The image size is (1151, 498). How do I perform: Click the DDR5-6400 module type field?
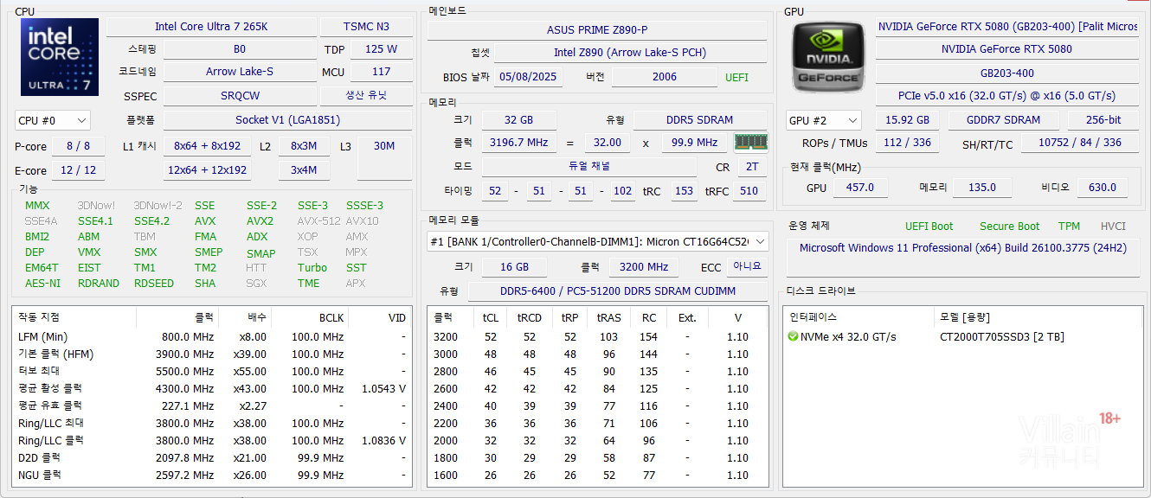pyautogui.click(x=617, y=291)
